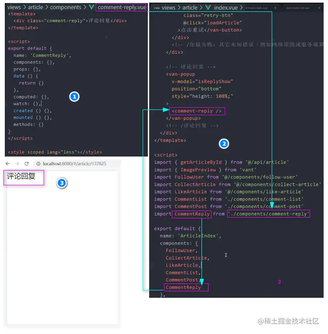The height and width of the screenshot is (334, 328).
Task: Click the computed: {}, line
Action: pyautogui.click(x=31, y=97)
